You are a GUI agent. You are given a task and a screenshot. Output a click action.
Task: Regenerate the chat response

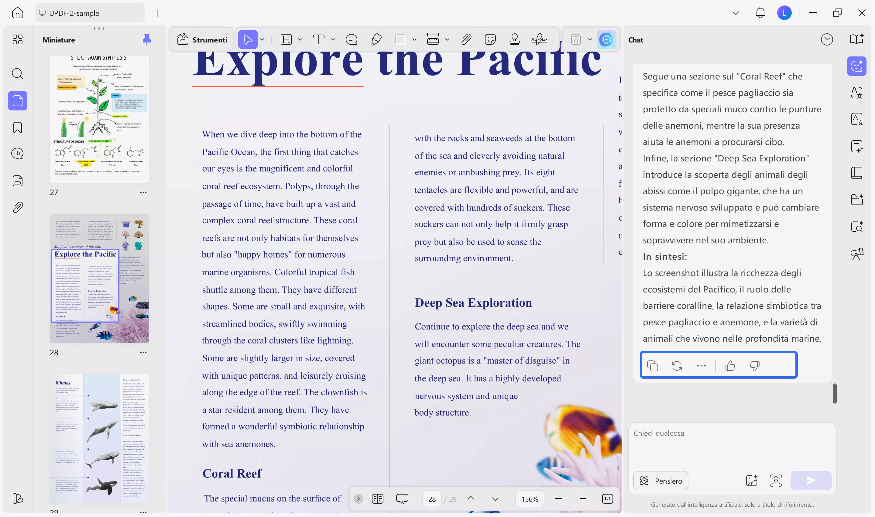(x=677, y=366)
